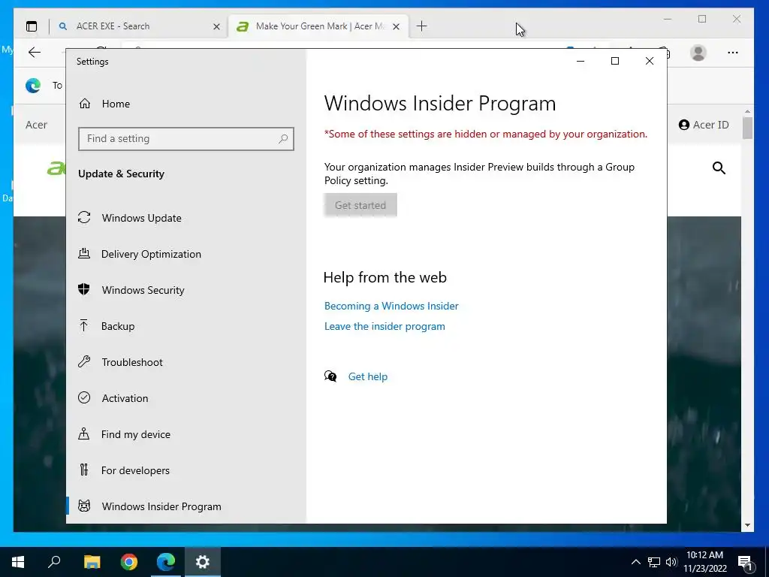Open Leave the insider program link
Image resolution: width=769 pixels, height=577 pixels.
click(x=385, y=326)
